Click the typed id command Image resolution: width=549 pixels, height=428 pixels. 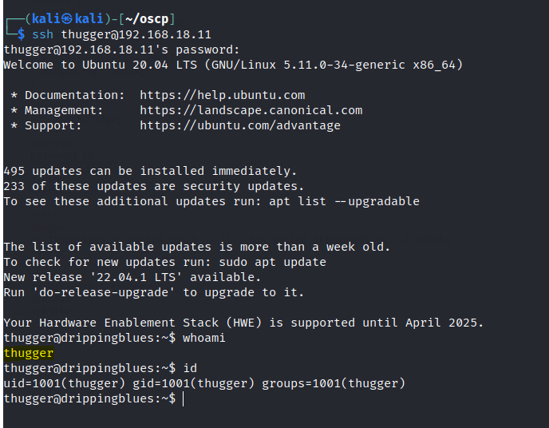coord(190,368)
